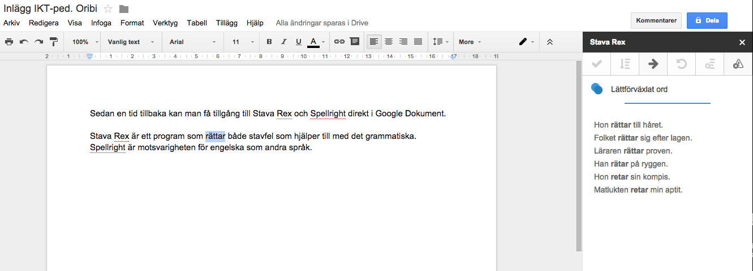Set center text alignment

pos(389,42)
